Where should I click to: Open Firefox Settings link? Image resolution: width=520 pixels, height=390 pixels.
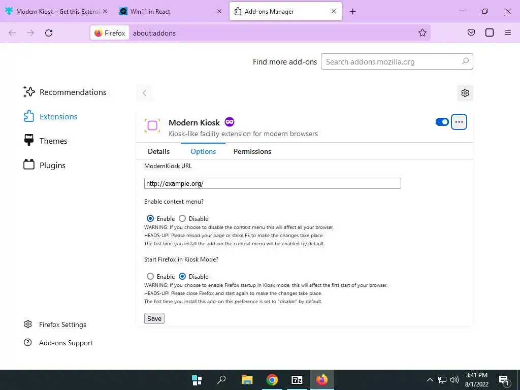(55, 324)
